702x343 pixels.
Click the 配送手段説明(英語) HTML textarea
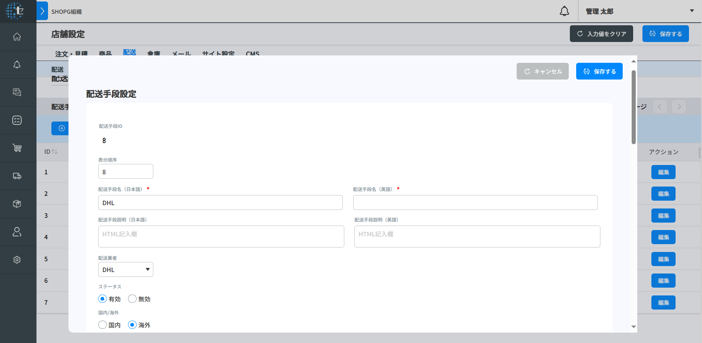[477, 236]
